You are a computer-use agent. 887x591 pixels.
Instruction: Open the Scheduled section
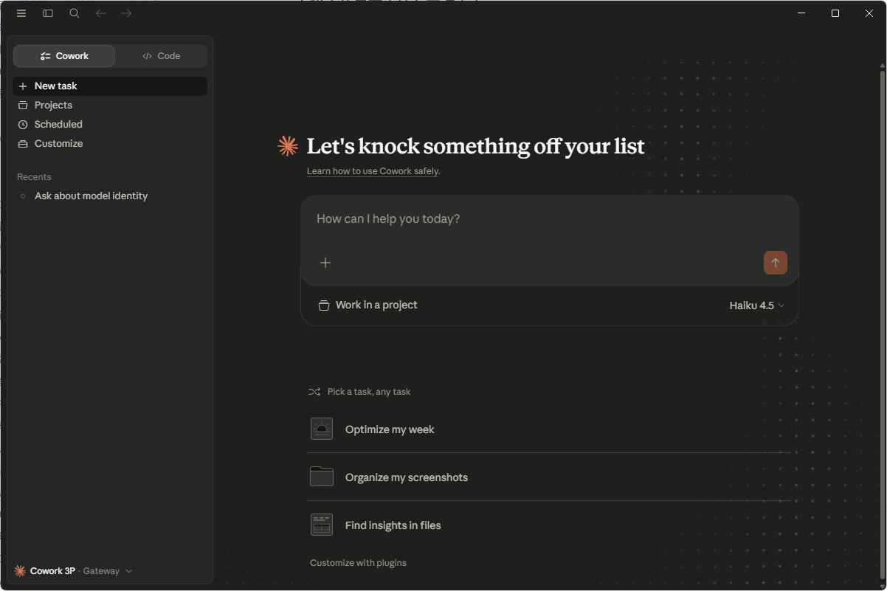pyautogui.click(x=110, y=125)
